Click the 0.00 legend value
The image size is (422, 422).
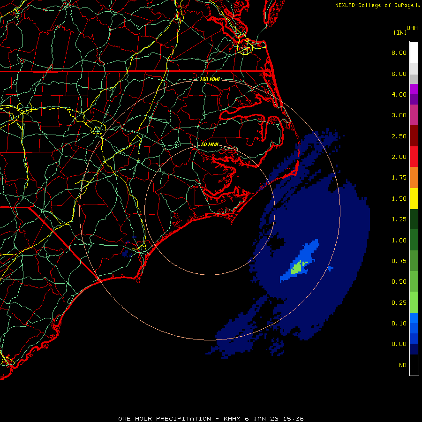pos(399,344)
